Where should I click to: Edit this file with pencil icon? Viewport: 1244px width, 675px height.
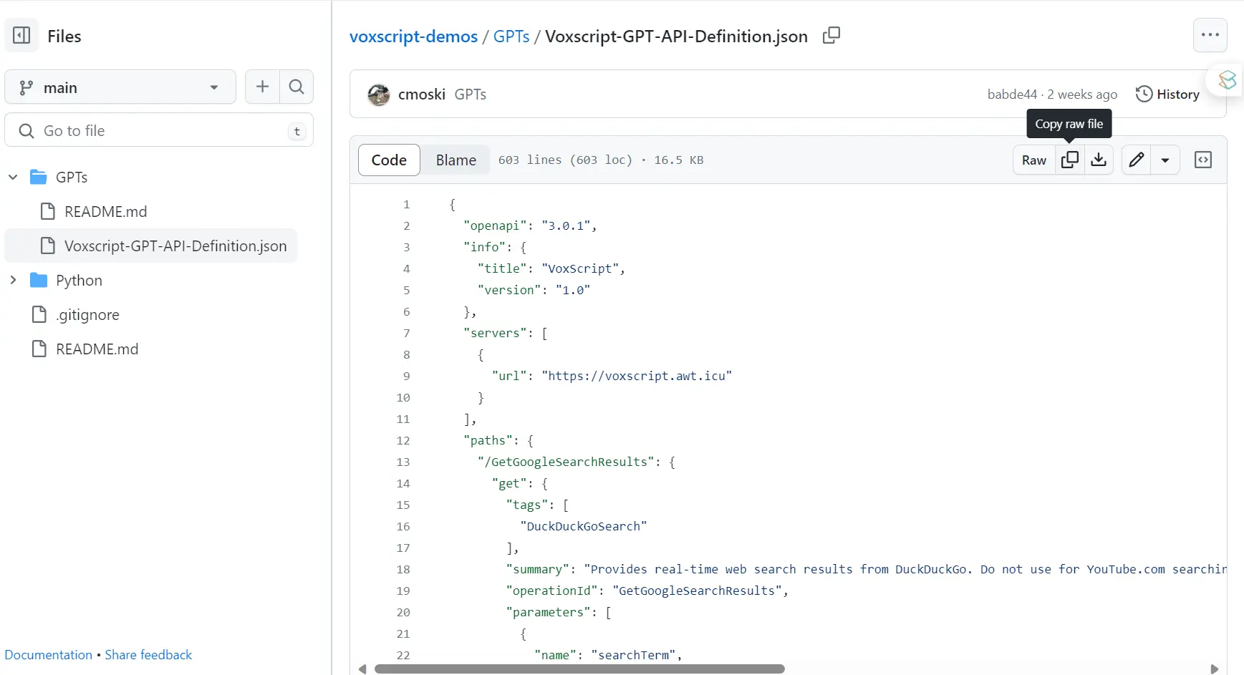pyautogui.click(x=1136, y=160)
